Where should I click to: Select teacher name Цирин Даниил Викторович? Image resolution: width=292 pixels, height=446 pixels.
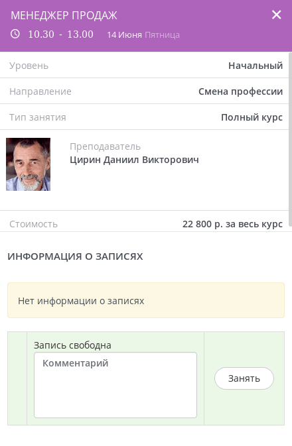pos(134,160)
